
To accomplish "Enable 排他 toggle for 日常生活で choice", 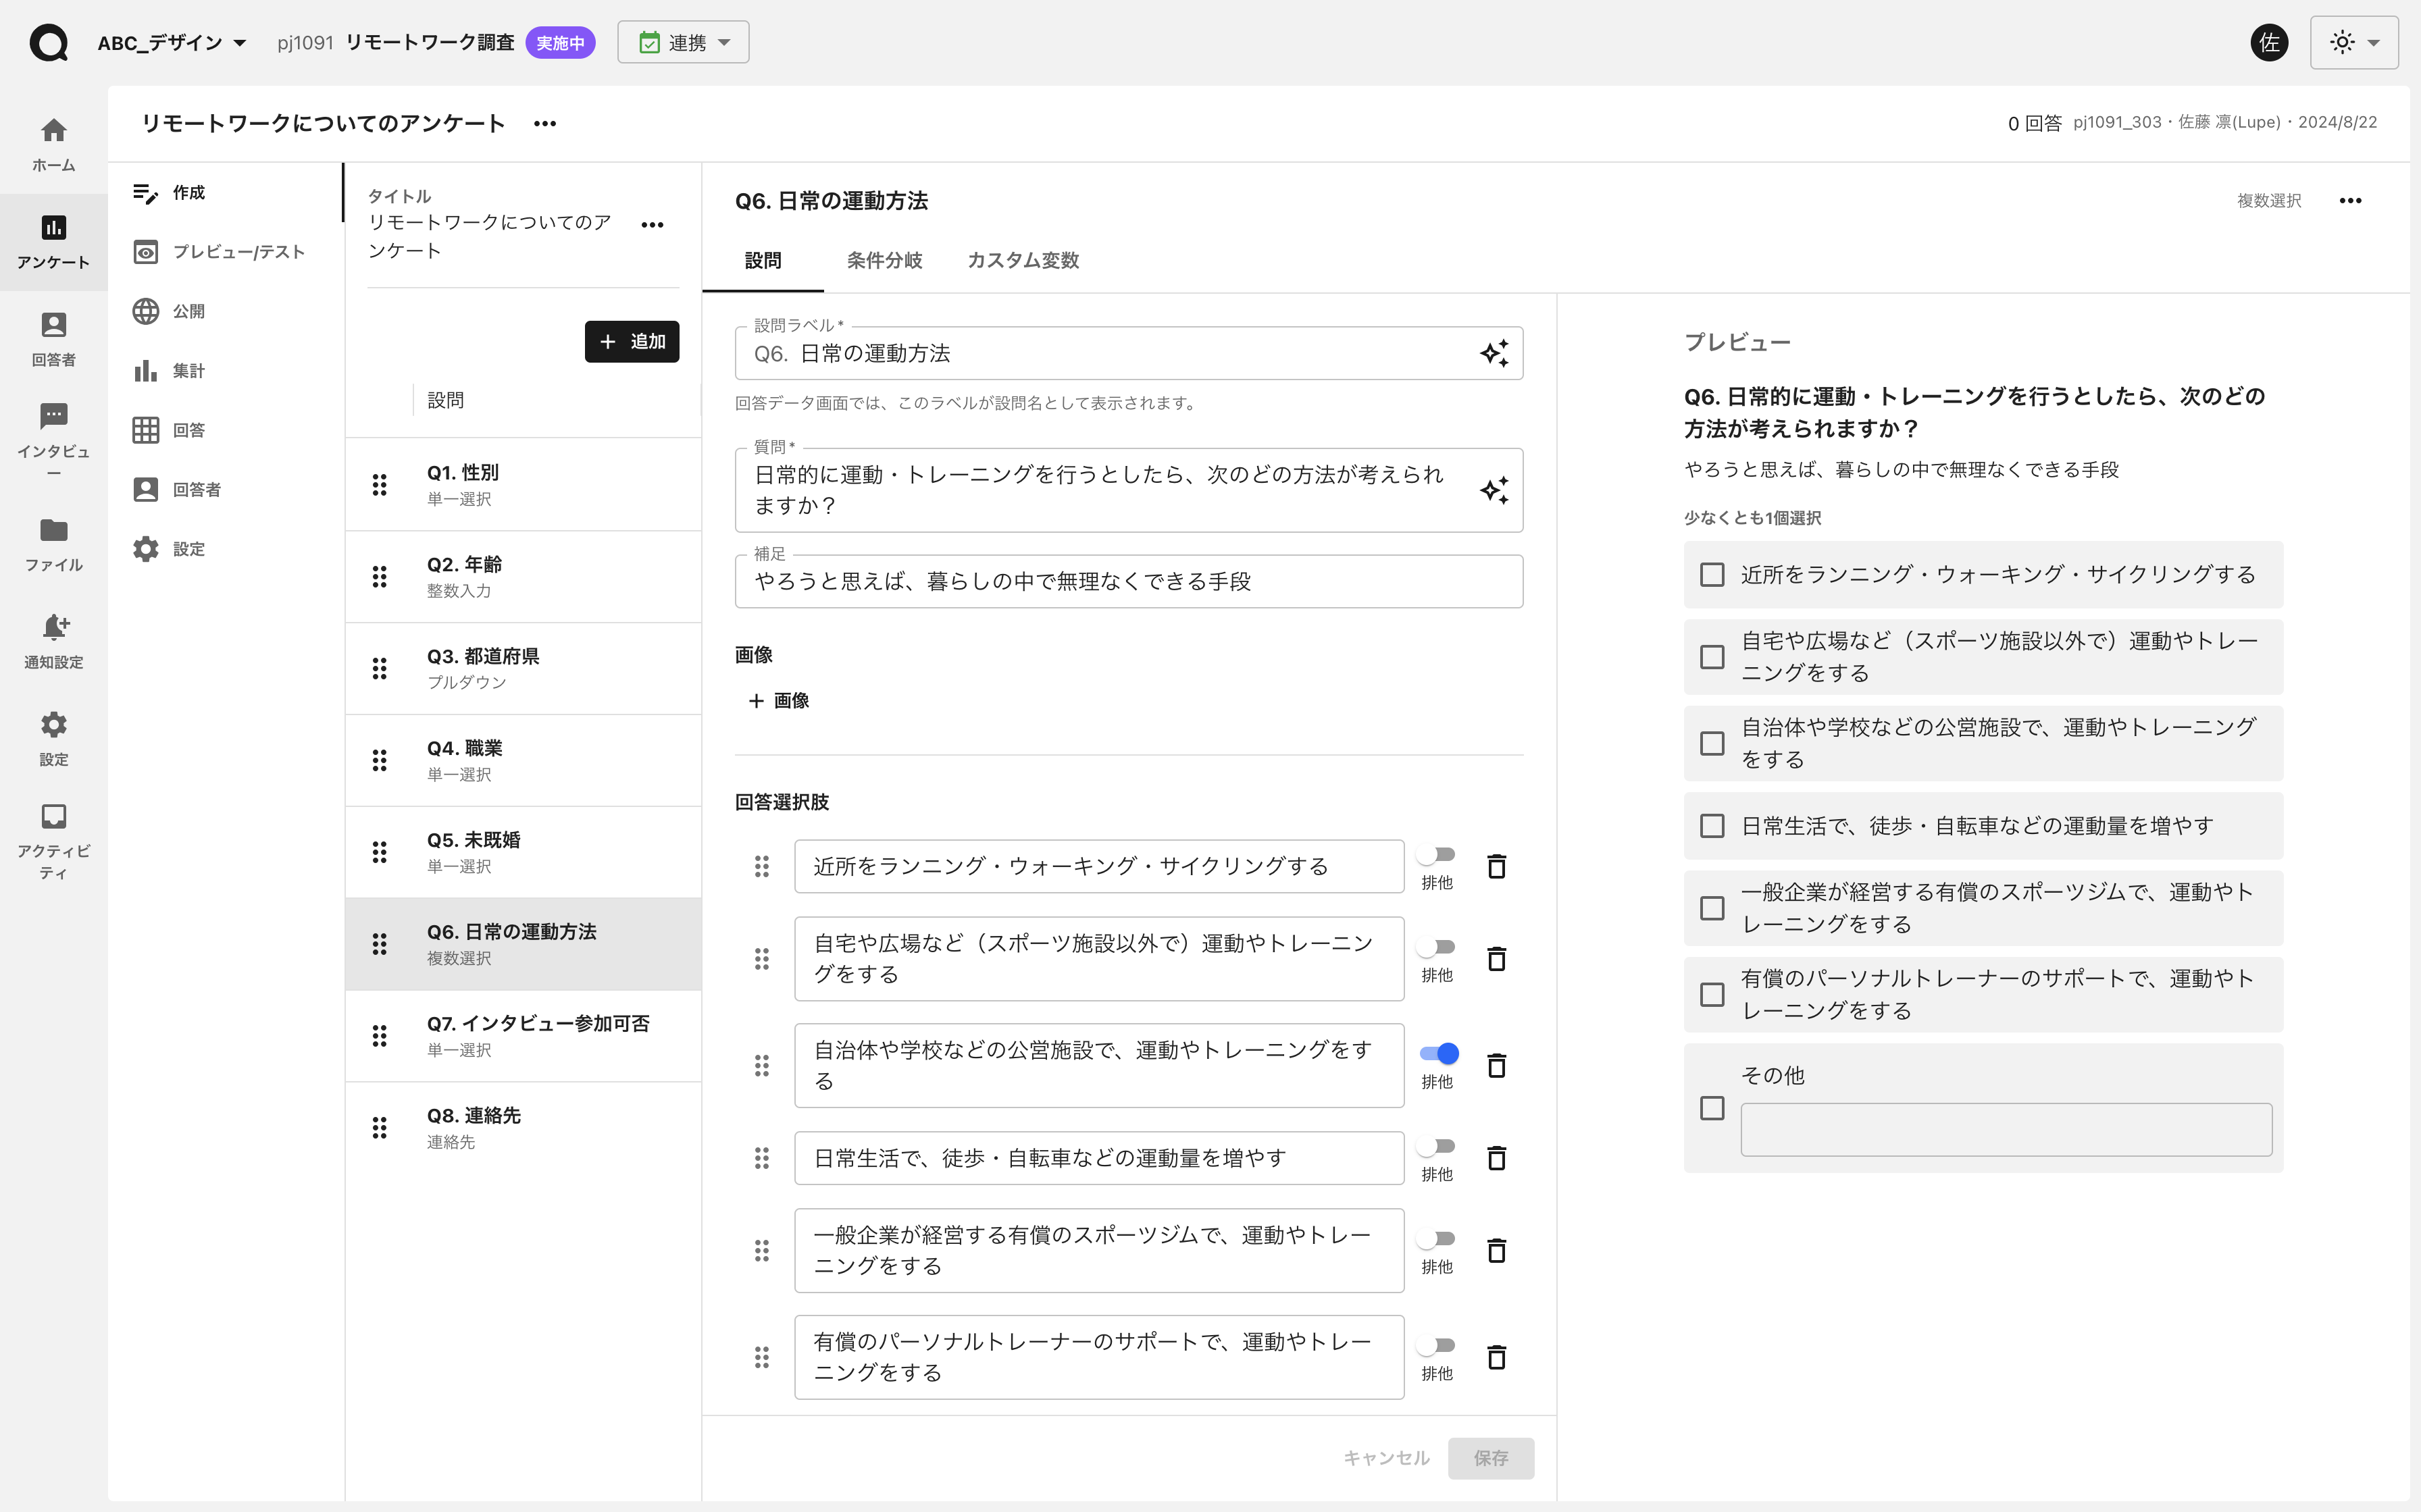I will tap(1437, 1146).
